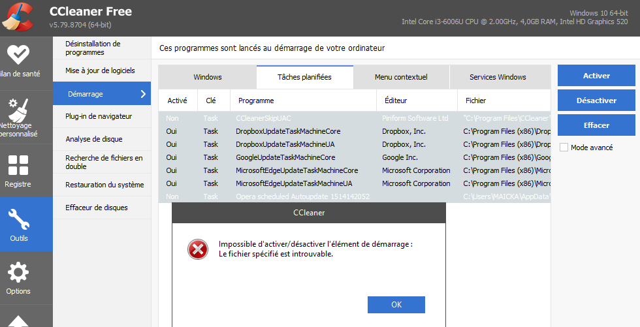Open Mise à jour de logiciels
Screen dimensions: 640x327
[102, 70]
